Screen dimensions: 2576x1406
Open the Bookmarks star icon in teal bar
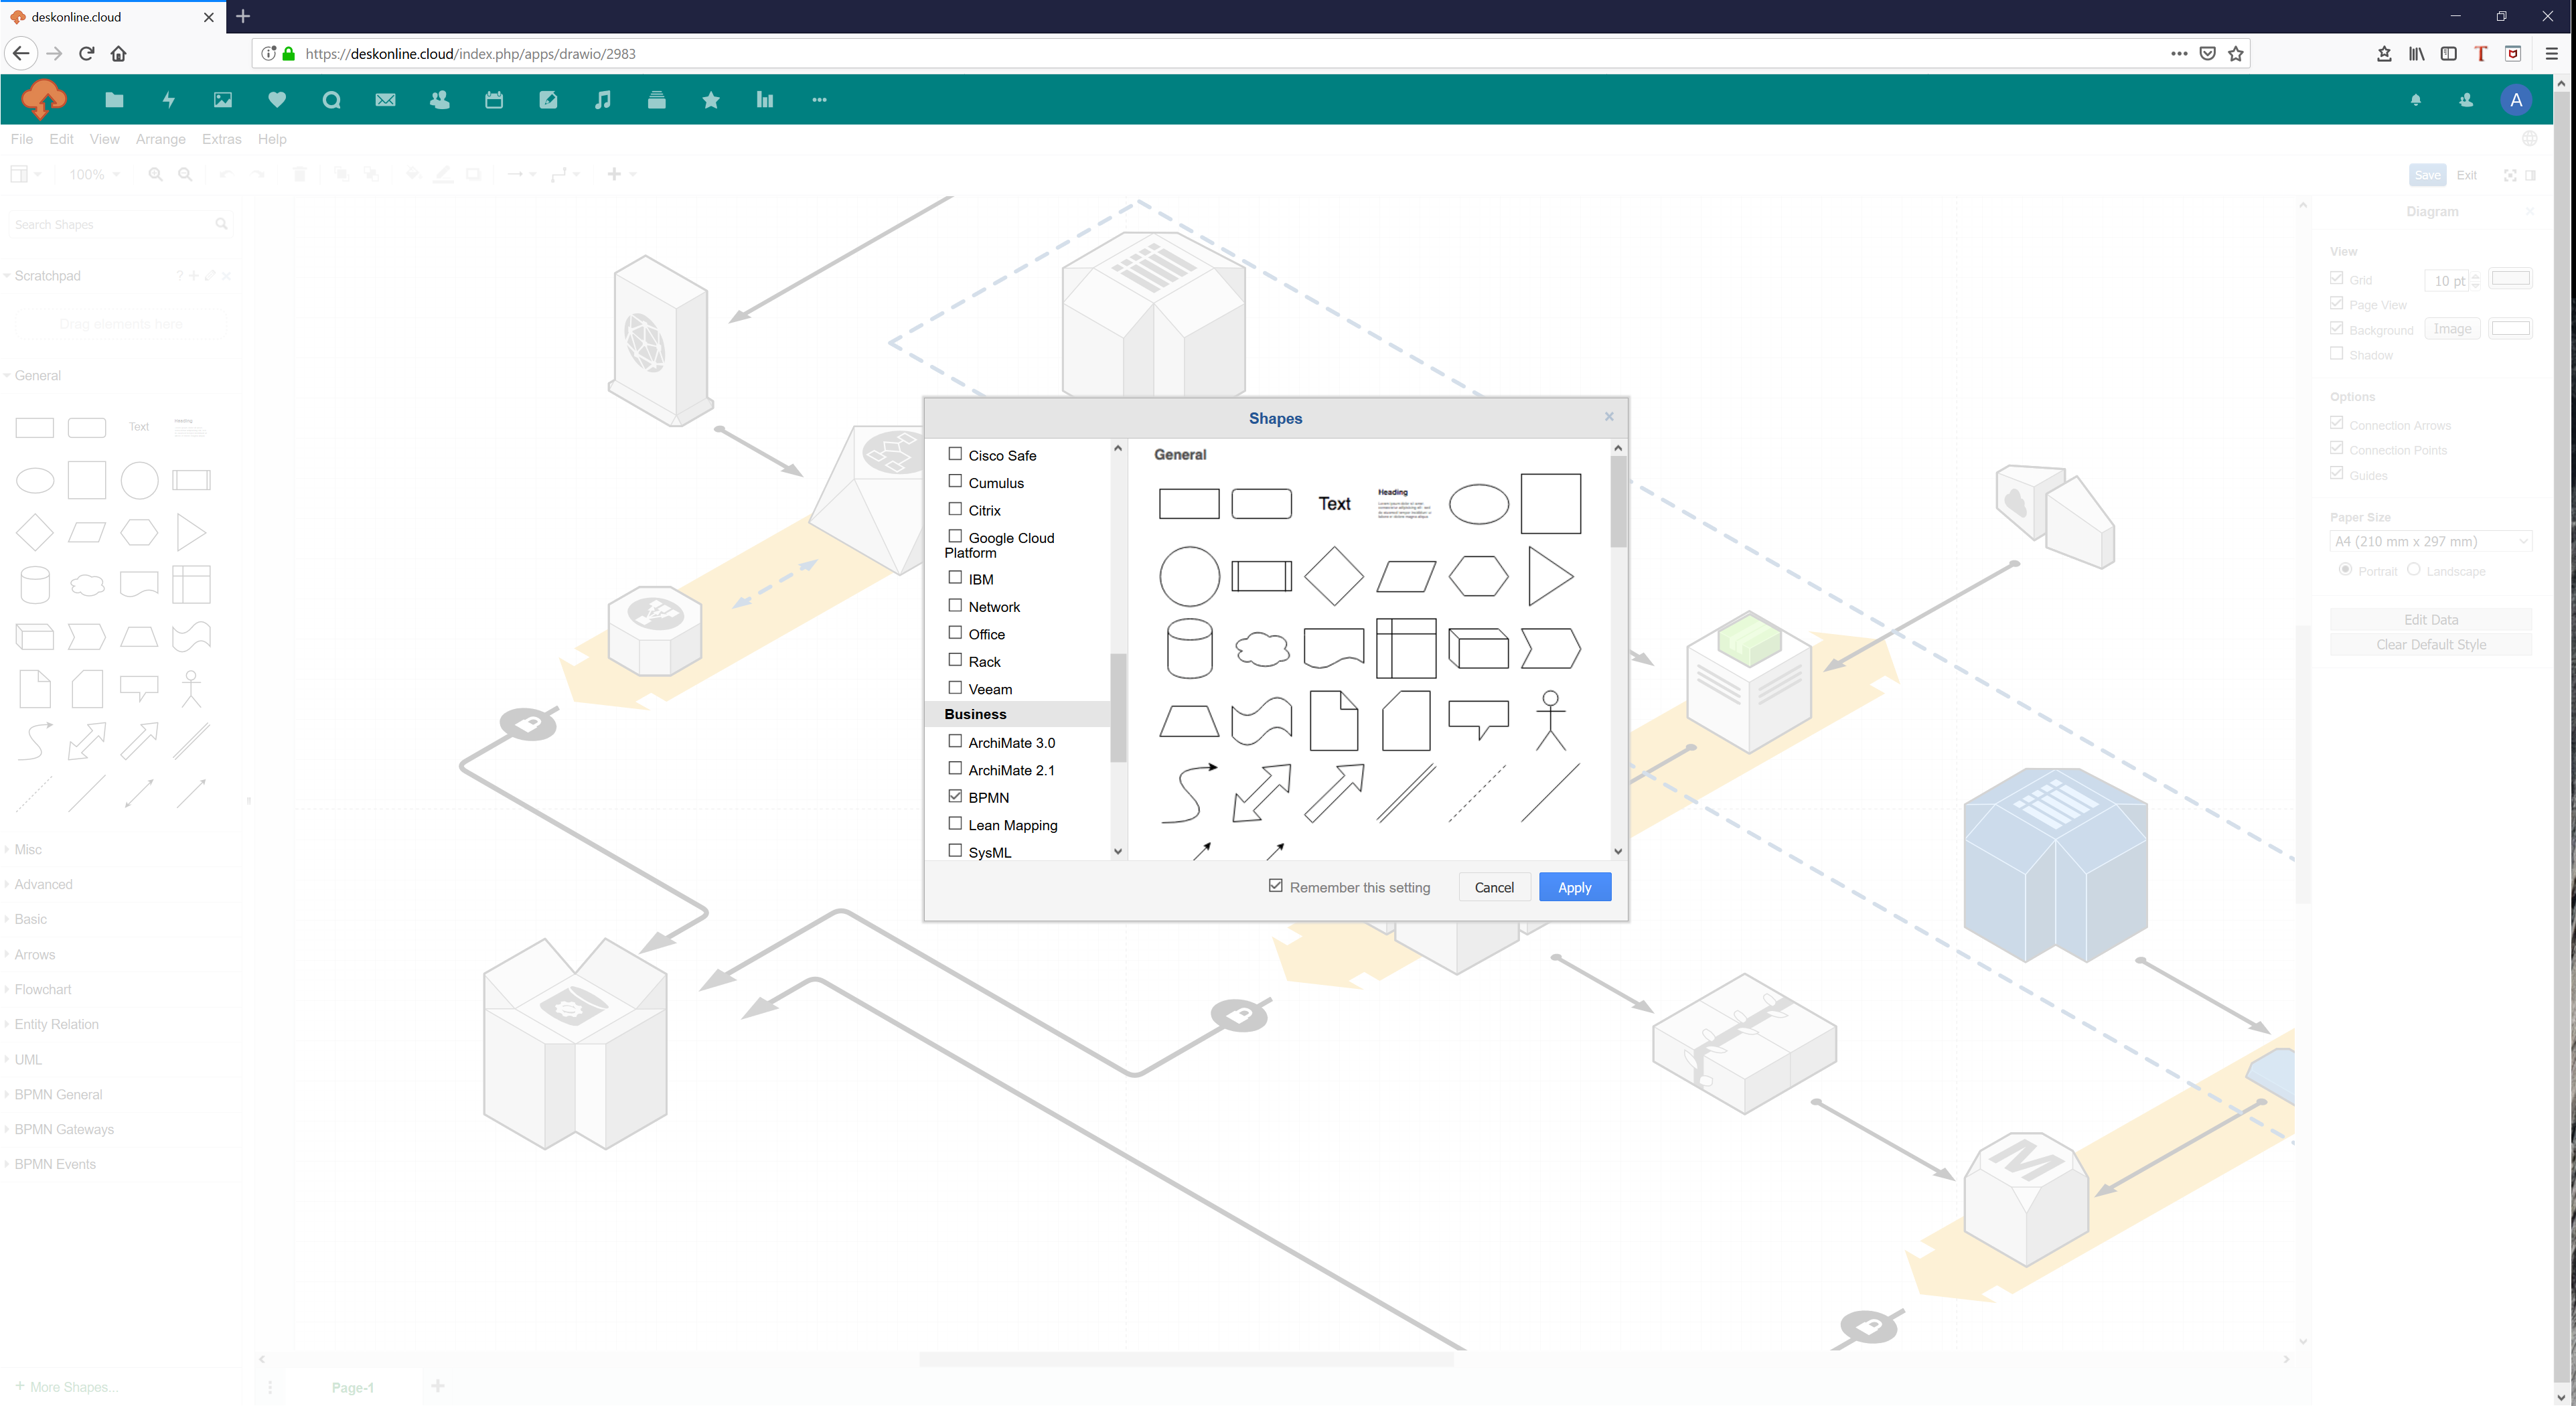click(711, 100)
